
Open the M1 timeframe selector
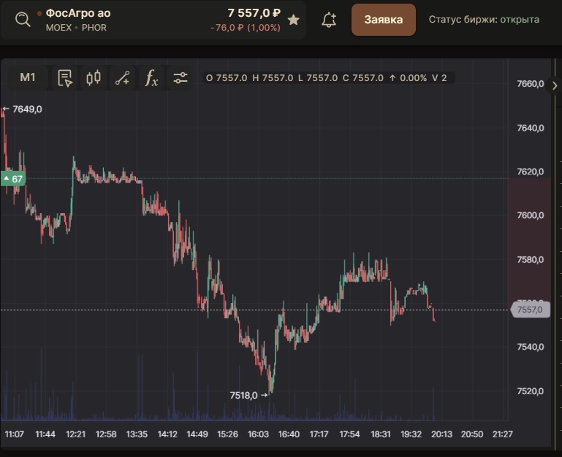28,77
